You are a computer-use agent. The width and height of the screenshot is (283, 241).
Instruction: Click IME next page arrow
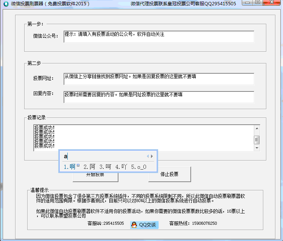152,156
